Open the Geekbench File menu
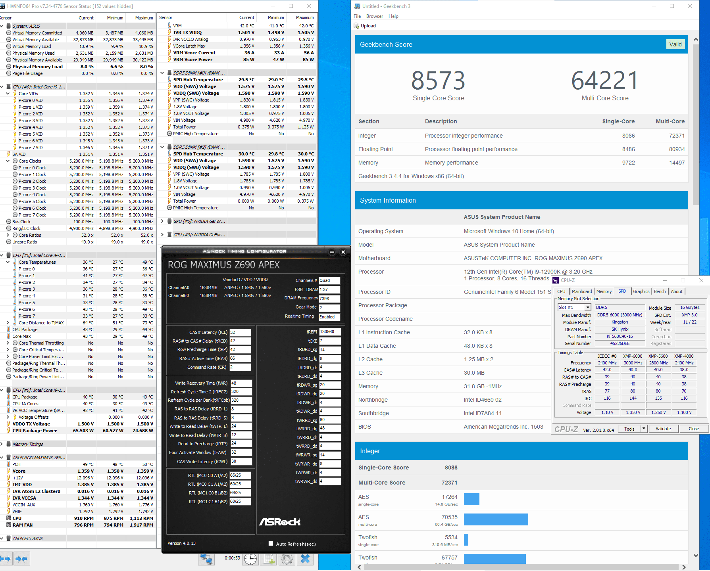 [x=357, y=16]
